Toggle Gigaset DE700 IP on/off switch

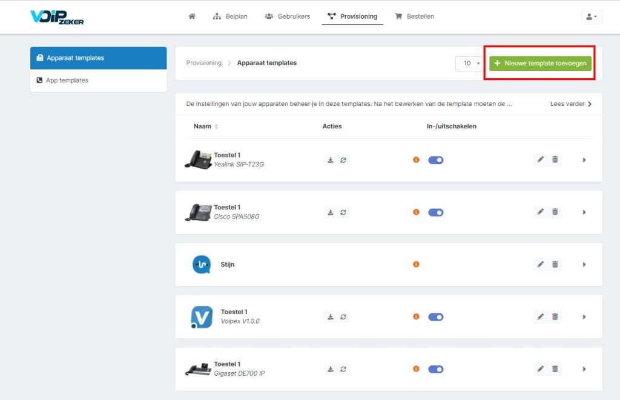click(x=436, y=369)
